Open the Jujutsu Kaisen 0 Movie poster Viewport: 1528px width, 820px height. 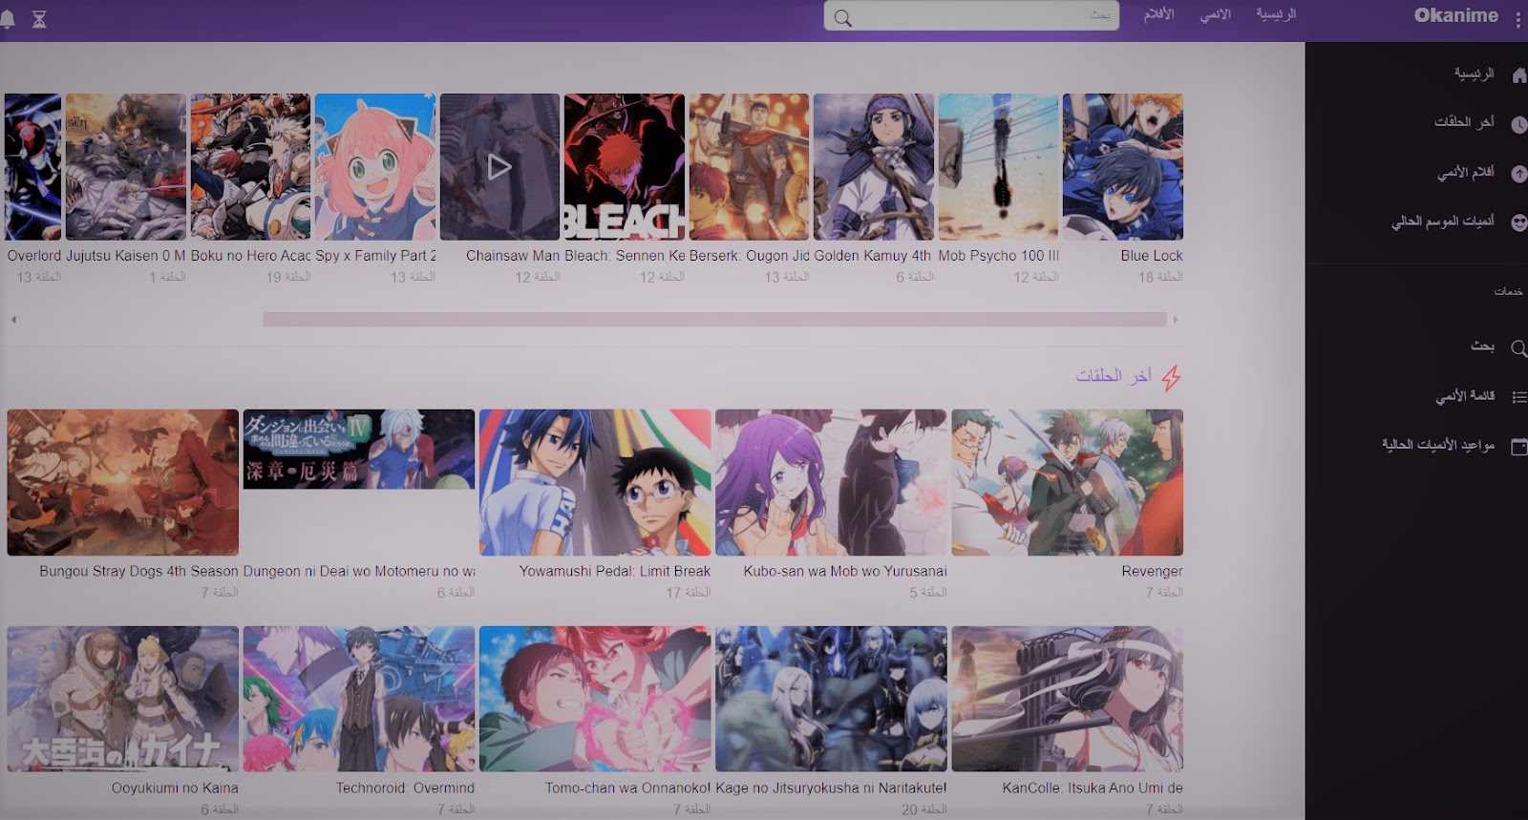click(x=126, y=167)
